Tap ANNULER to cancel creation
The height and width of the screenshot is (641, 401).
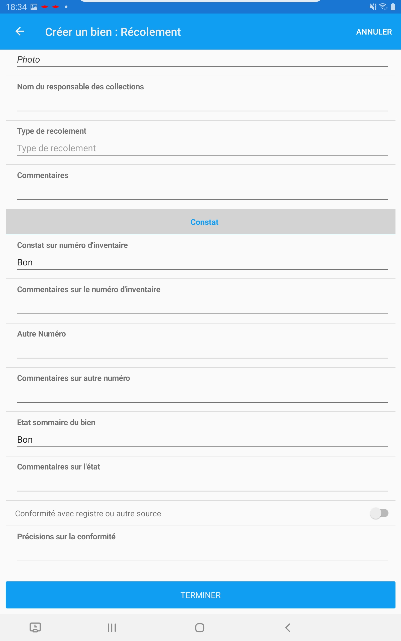point(374,32)
